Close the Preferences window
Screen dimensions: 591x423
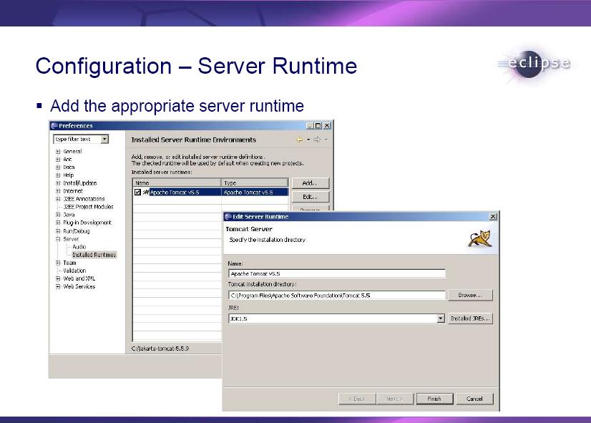(x=327, y=125)
